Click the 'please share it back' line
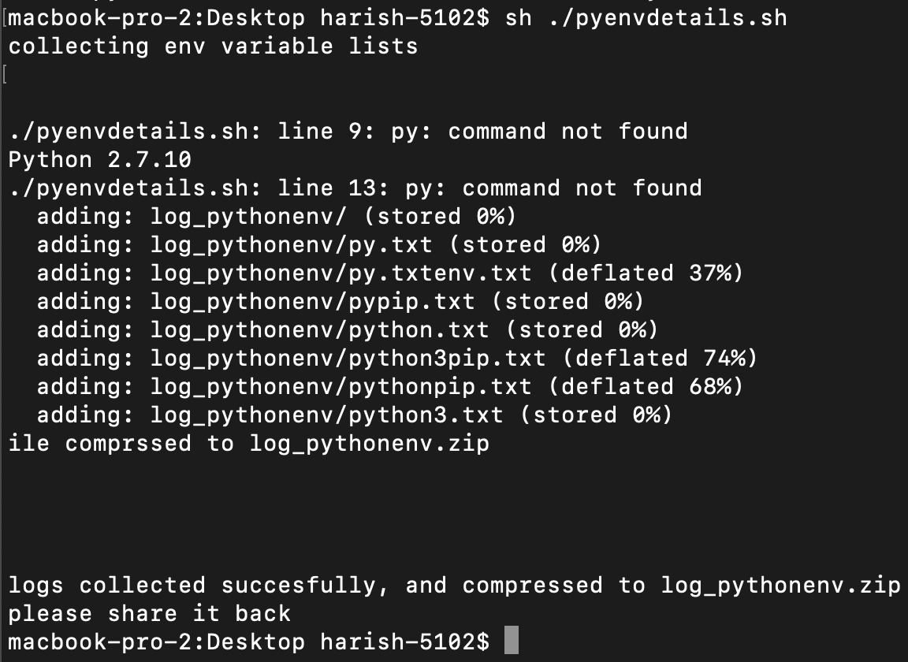The height and width of the screenshot is (662, 908). coord(150,613)
